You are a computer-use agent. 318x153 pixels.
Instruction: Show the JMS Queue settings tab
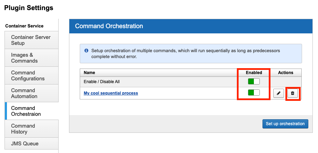tap(25, 144)
